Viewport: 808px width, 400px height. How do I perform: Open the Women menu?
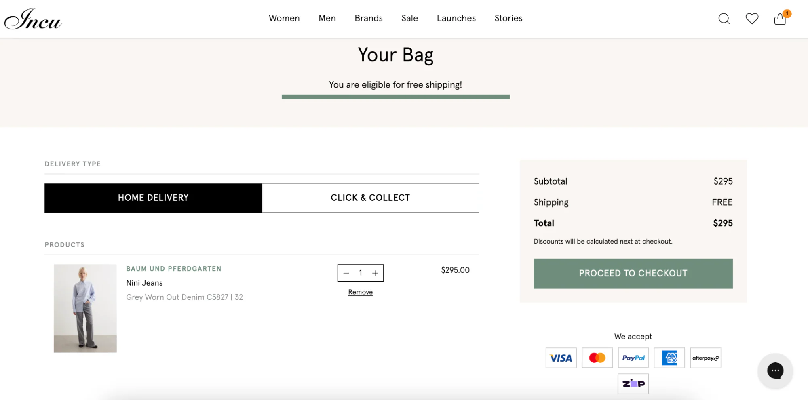(x=284, y=18)
